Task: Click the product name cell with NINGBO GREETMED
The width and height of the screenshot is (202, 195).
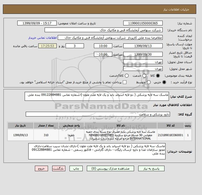Action: [121, 135]
